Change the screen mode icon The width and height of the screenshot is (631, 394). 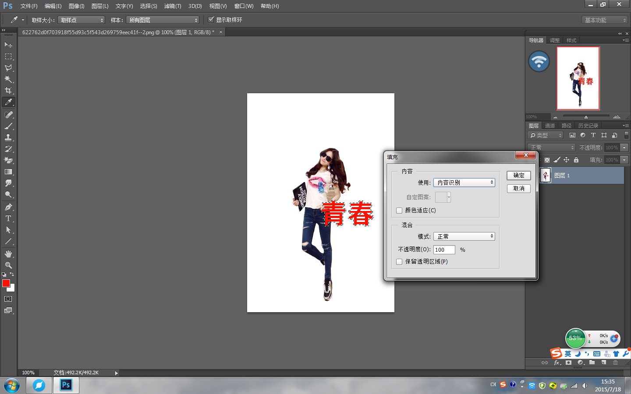coord(8,310)
